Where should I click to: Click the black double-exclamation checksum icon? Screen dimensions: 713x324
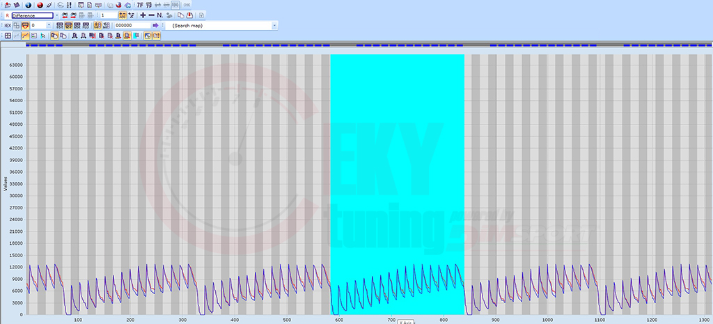click(x=69, y=5)
